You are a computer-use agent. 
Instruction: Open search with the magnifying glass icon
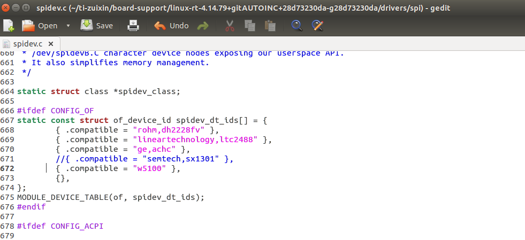pos(296,26)
